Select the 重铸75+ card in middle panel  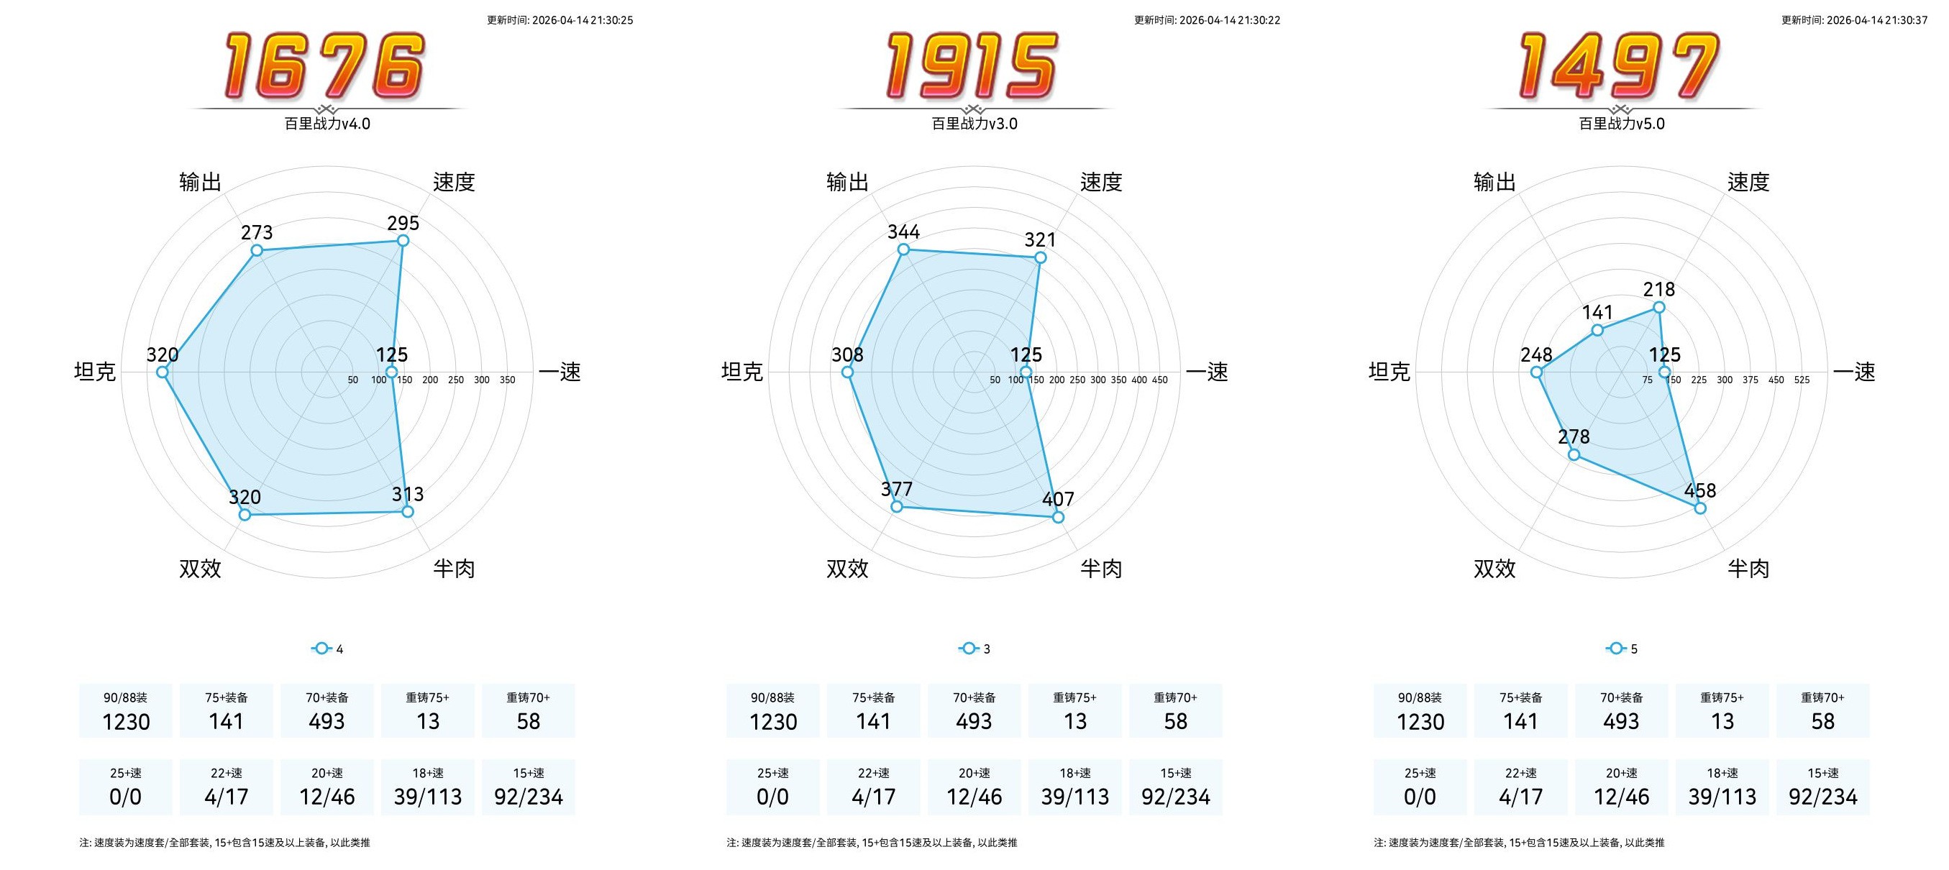coord(1074,711)
